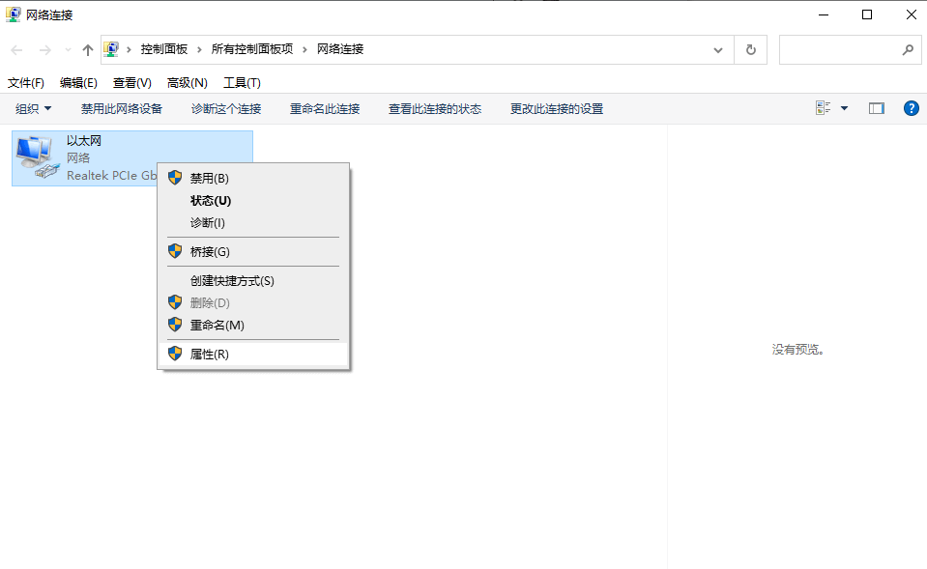Click the network icon in the address bar
927x569 pixels.
click(x=111, y=48)
